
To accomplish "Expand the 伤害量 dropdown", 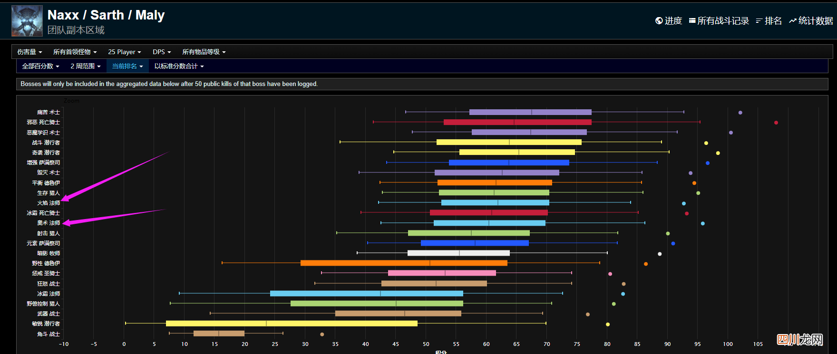I will point(29,52).
